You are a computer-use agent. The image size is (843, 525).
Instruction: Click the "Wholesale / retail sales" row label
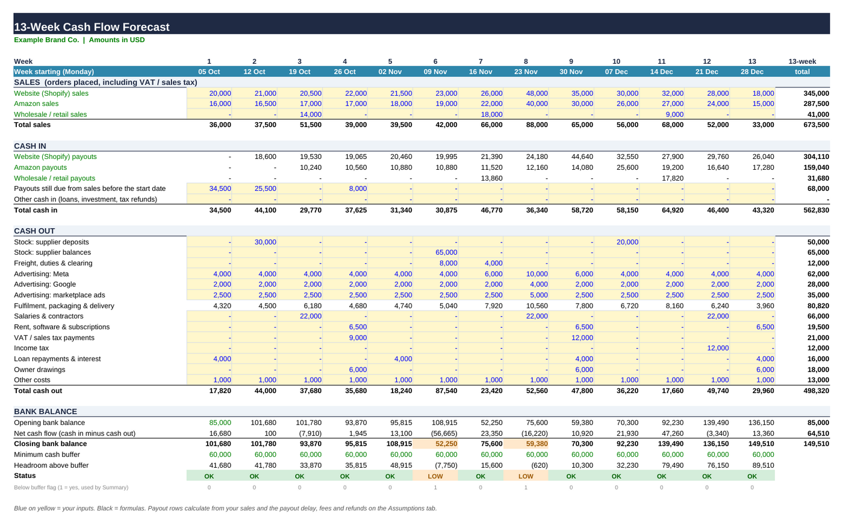(x=50, y=114)
